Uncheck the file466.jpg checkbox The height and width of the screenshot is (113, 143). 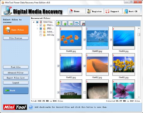click(58, 40)
